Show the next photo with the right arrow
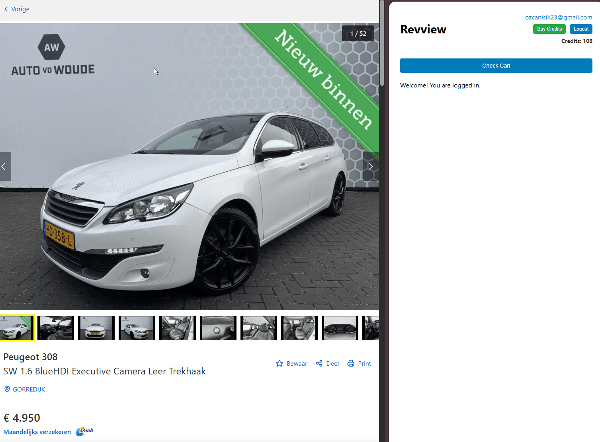 (x=371, y=166)
